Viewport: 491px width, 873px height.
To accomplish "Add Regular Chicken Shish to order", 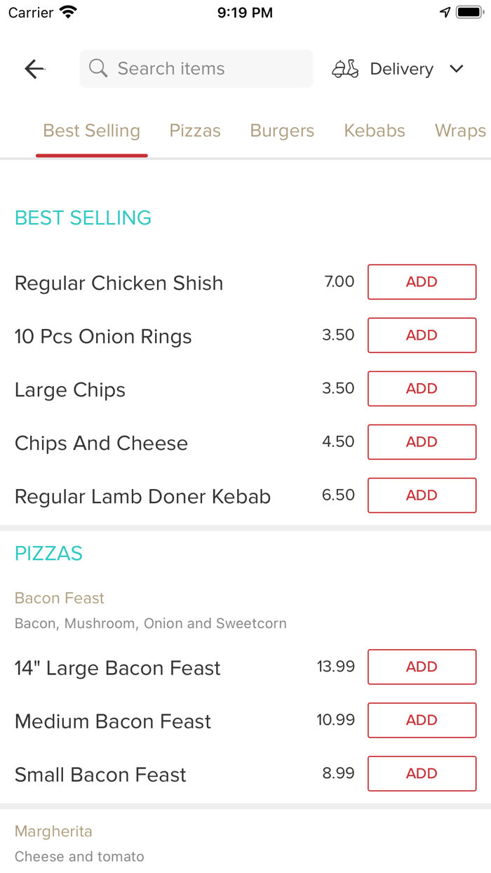I will pyautogui.click(x=422, y=281).
